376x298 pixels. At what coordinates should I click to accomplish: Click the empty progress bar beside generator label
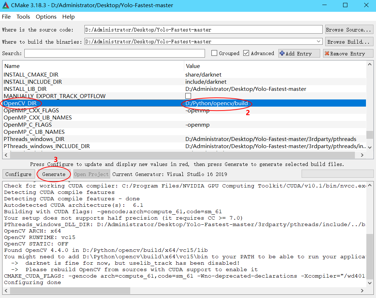337,174
